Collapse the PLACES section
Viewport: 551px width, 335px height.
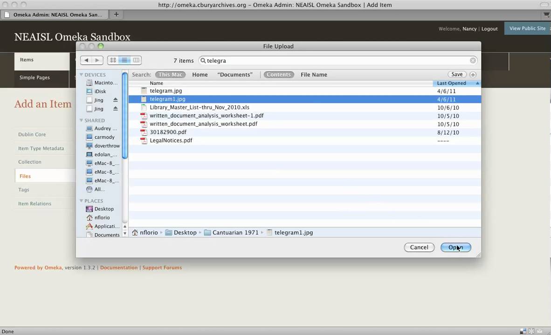coord(81,201)
